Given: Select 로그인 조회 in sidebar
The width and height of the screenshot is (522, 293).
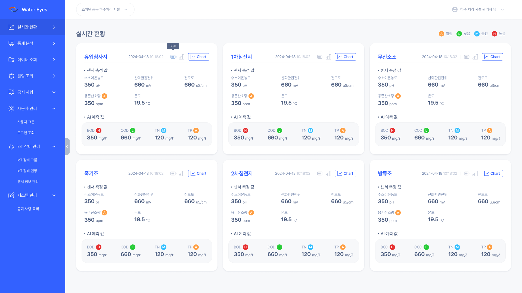Looking at the screenshot, I should point(26,133).
